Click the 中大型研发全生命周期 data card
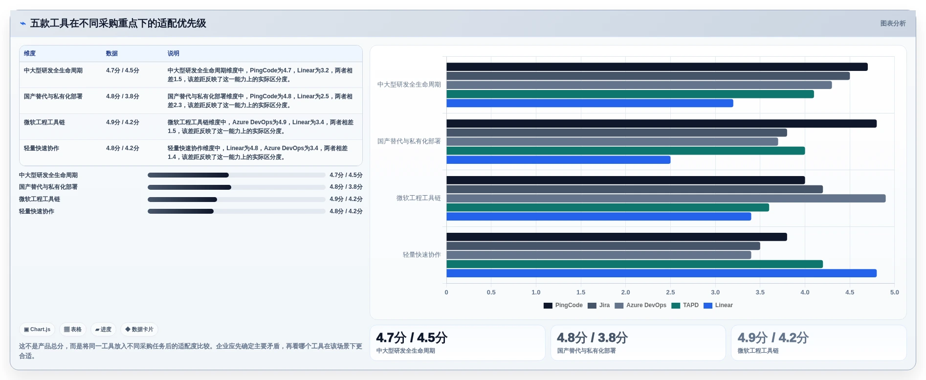 [x=457, y=343]
